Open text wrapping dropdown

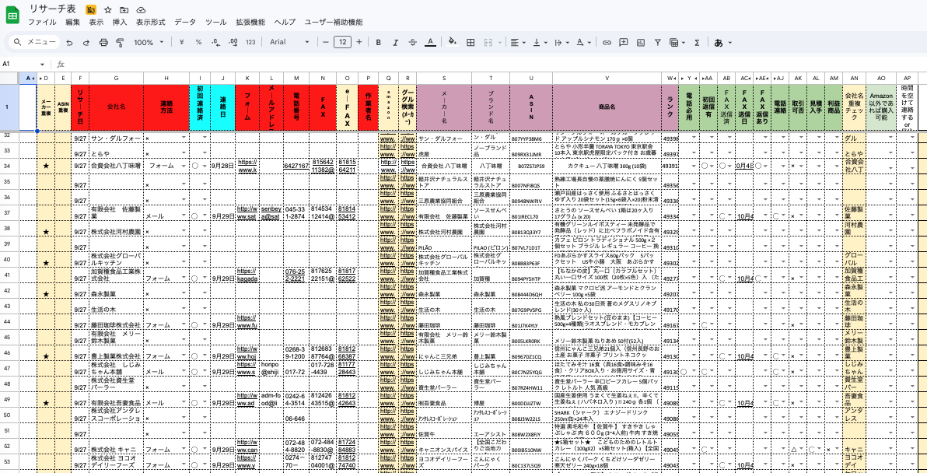tap(561, 43)
